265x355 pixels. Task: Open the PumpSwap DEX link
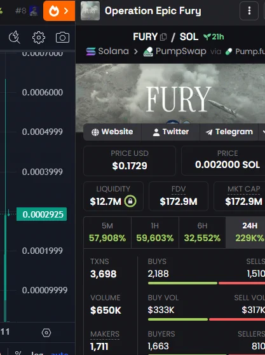pyautogui.click(x=175, y=52)
